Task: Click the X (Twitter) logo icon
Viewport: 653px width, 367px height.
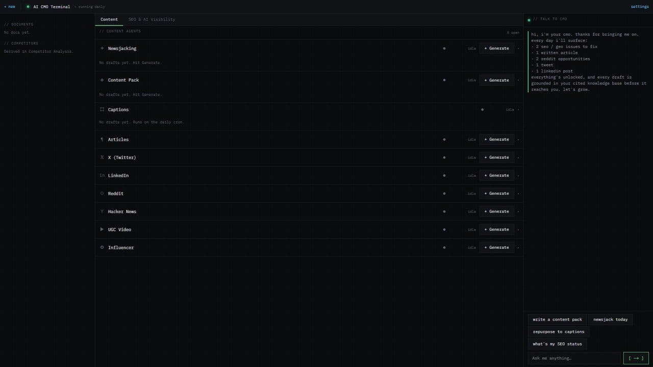Action: coord(102,158)
